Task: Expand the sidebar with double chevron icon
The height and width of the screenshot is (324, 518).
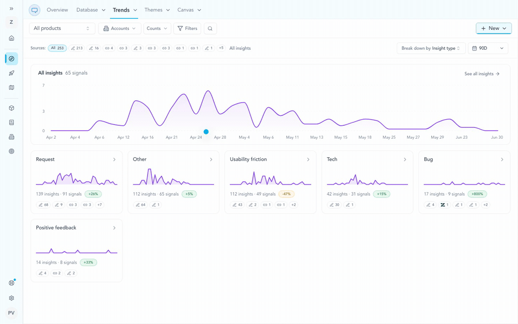Action: (11, 9)
